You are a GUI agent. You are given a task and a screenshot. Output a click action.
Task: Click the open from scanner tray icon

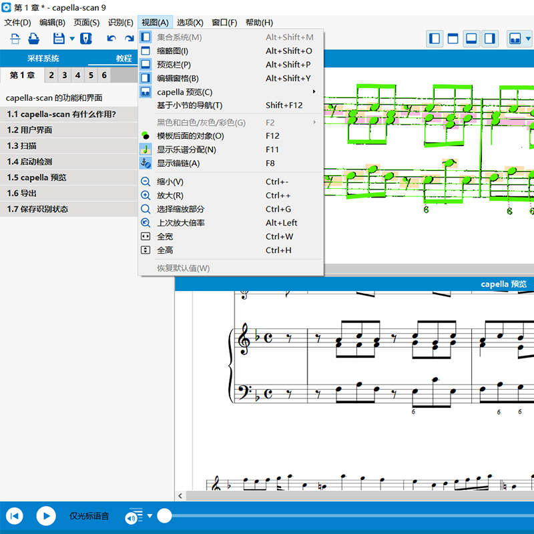point(33,39)
